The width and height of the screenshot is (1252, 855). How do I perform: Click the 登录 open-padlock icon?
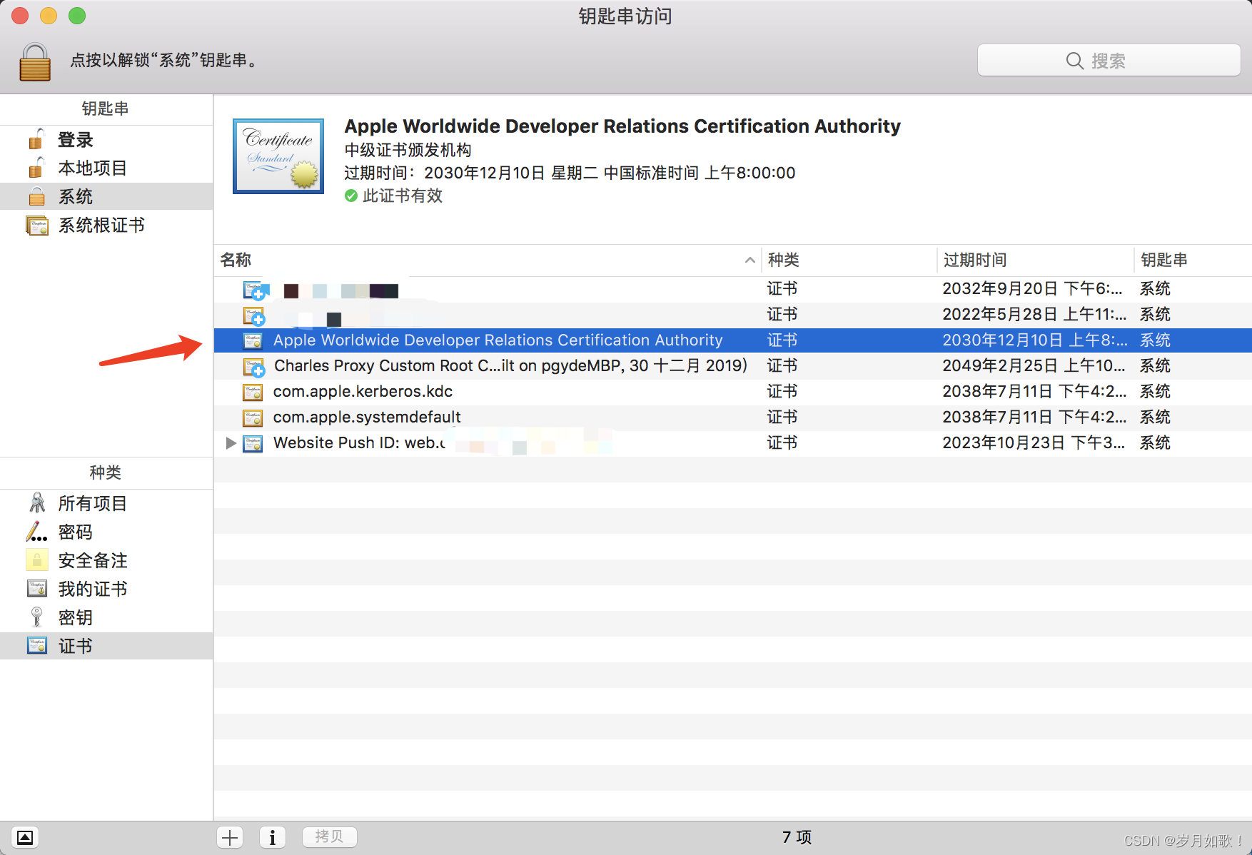pos(36,139)
